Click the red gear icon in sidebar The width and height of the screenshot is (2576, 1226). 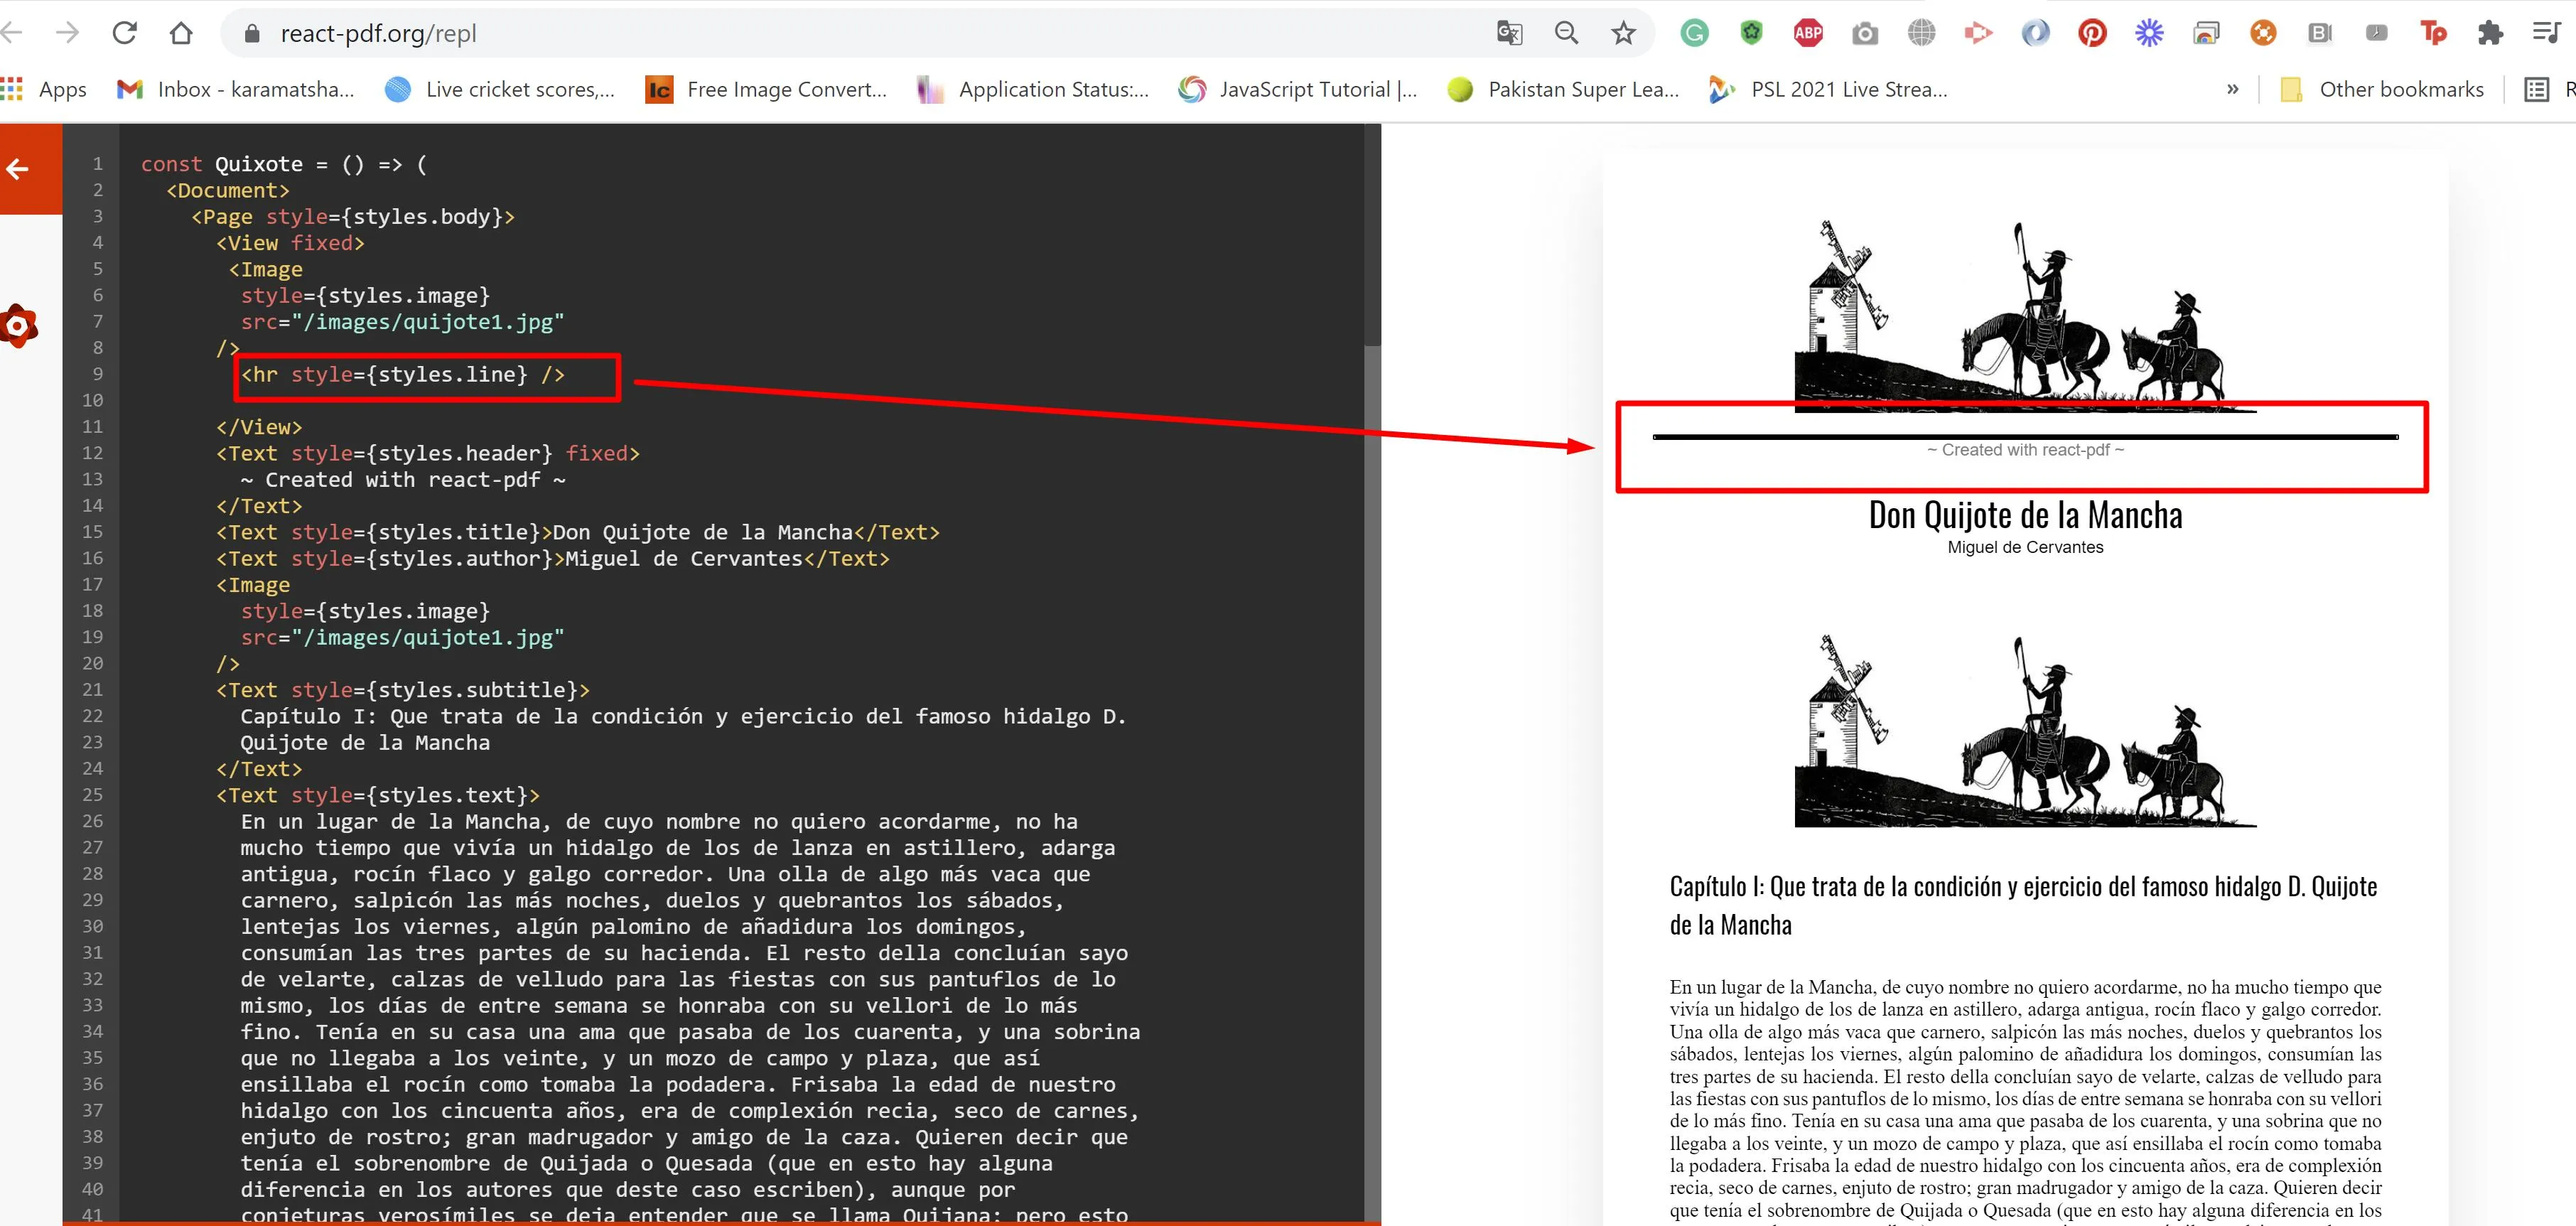[18, 326]
